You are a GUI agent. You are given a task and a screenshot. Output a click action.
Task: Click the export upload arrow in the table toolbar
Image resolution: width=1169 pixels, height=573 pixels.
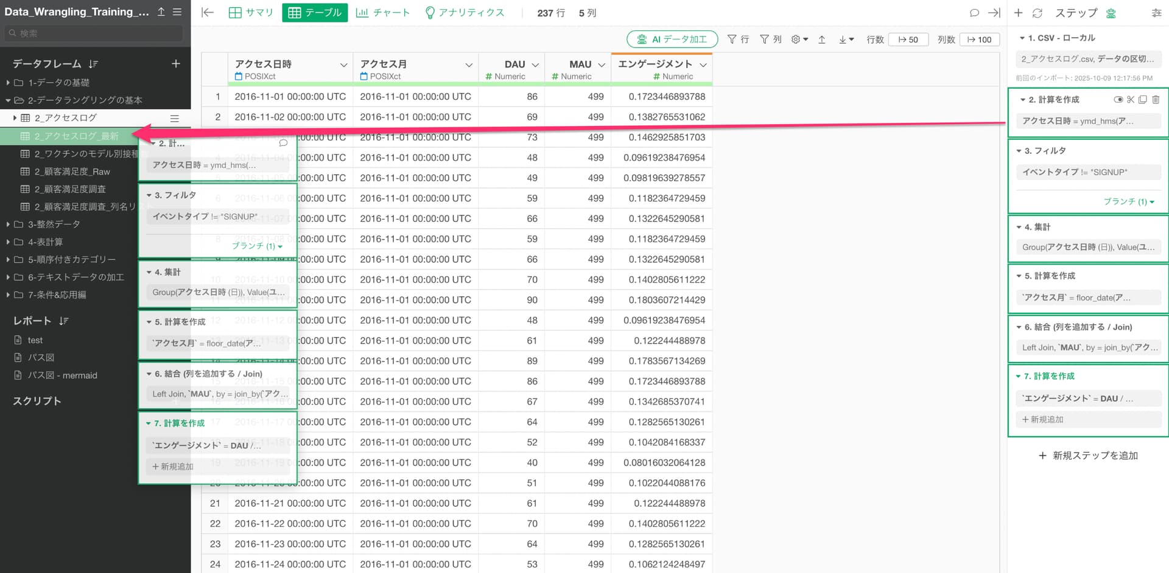coord(821,40)
